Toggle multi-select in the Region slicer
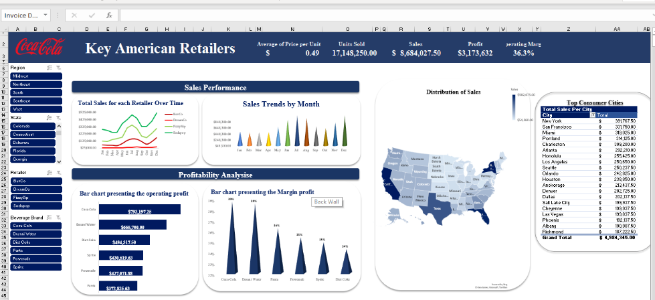655x300 pixels. click(x=50, y=68)
